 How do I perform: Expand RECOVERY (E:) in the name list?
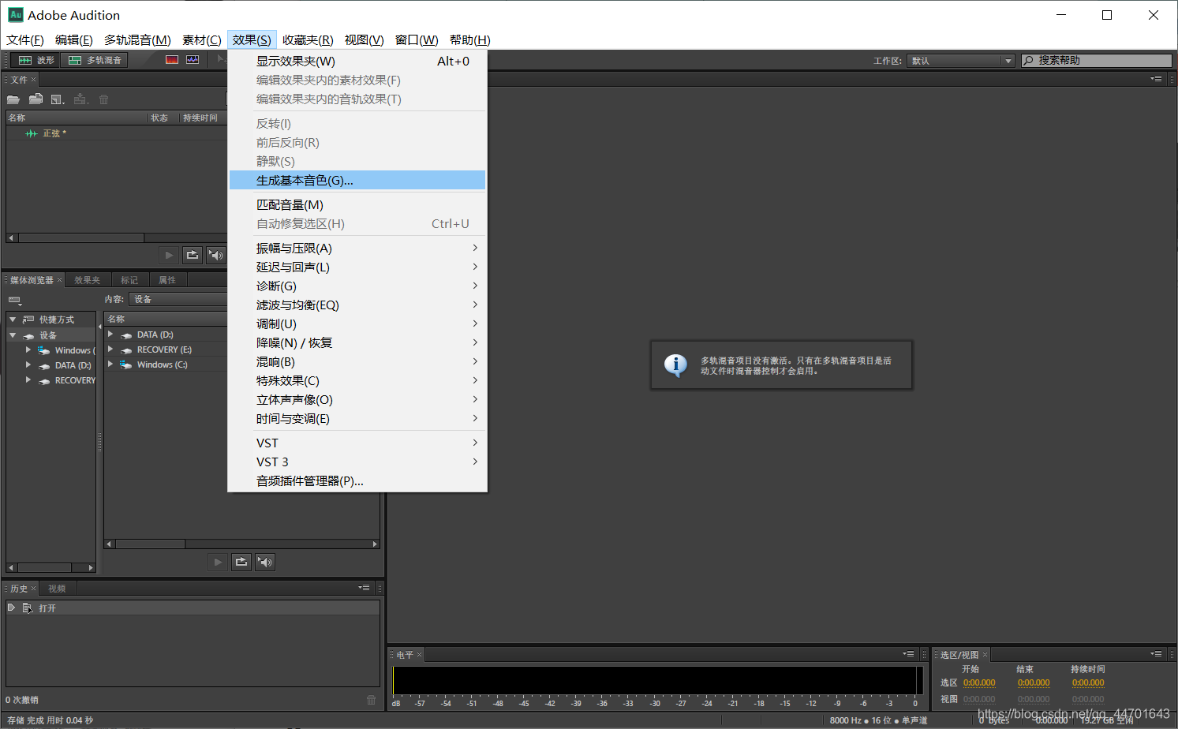110,350
